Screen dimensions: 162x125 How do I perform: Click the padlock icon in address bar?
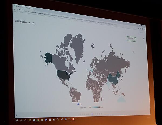pyautogui.click(x=23, y=11)
